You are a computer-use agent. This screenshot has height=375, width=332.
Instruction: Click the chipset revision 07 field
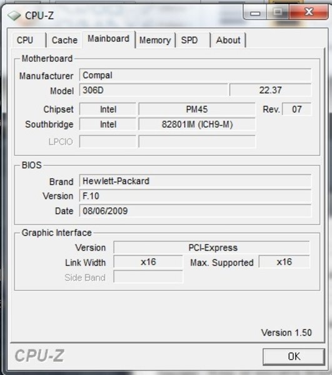(297, 109)
